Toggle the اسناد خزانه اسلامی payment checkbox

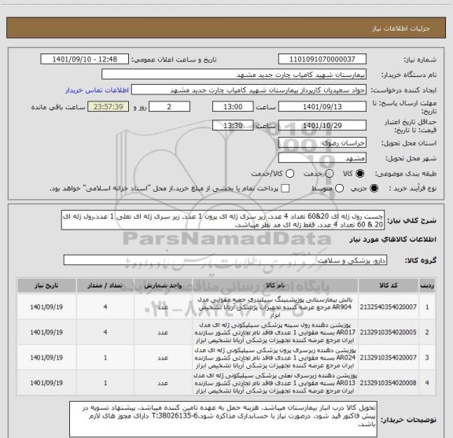click(x=285, y=189)
